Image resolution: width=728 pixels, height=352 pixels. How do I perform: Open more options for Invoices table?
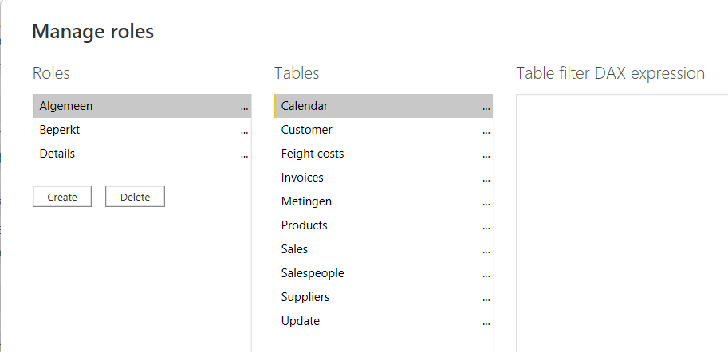[x=486, y=179]
